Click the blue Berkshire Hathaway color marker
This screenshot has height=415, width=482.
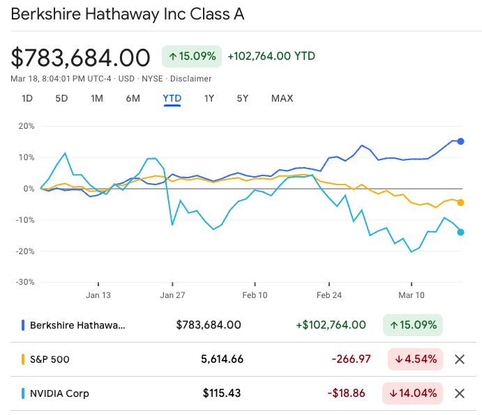click(23, 324)
